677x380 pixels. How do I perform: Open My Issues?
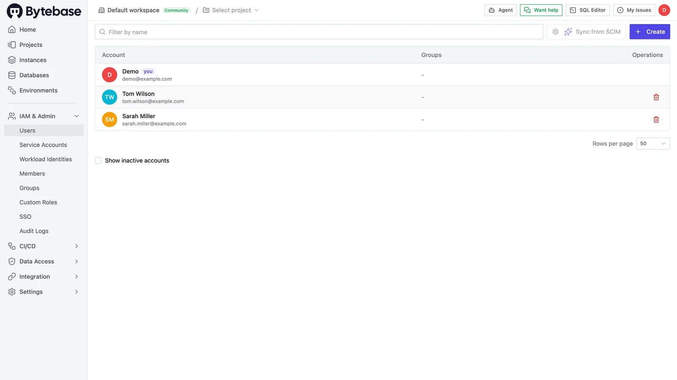click(634, 10)
